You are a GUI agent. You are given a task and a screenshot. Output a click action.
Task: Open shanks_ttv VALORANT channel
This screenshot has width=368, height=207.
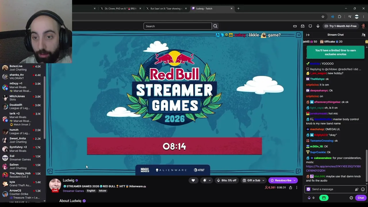[22, 76]
